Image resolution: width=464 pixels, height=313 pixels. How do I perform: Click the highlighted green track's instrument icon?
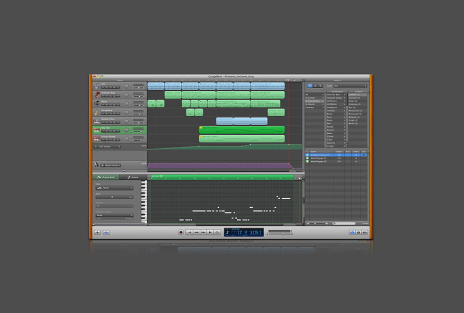96,130
